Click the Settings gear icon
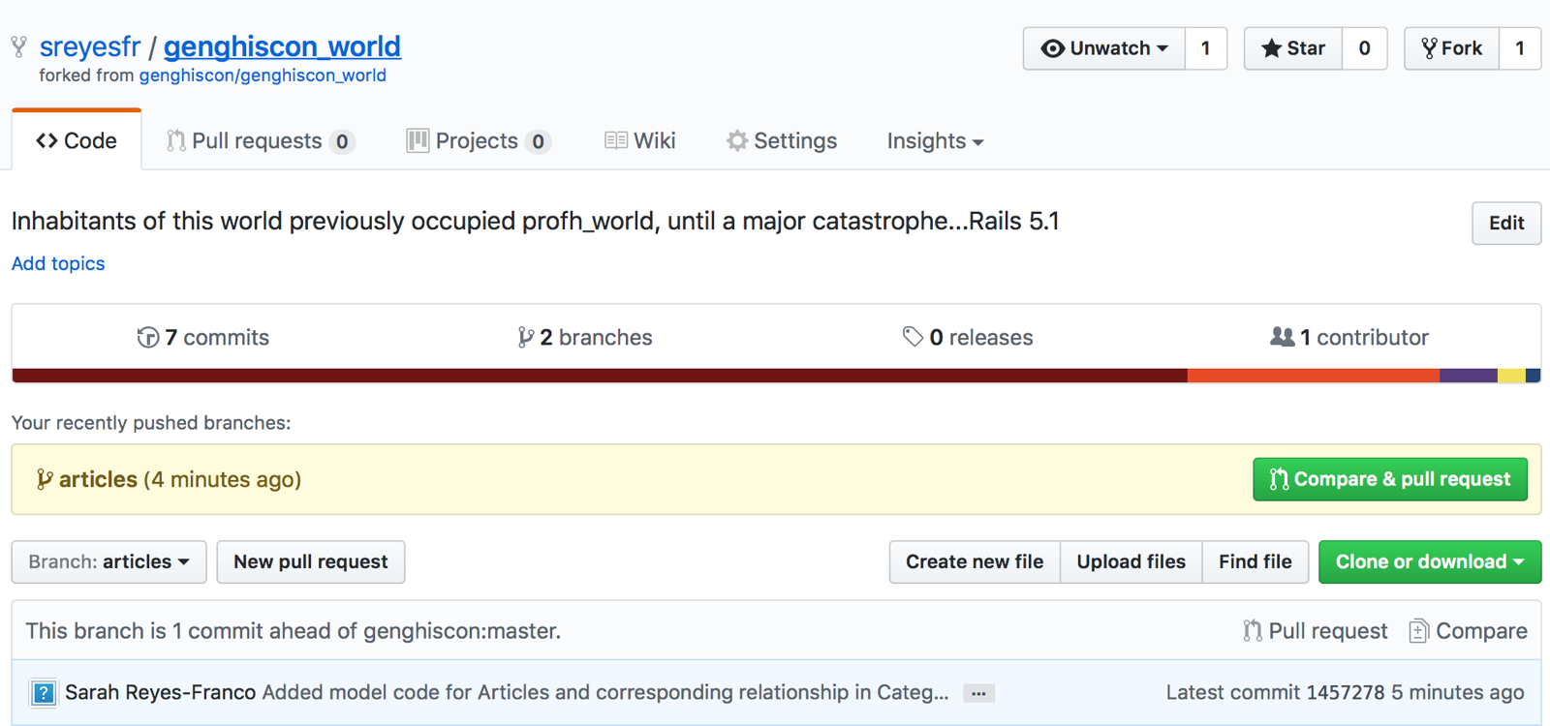This screenshot has width=1550, height=726. click(737, 141)
